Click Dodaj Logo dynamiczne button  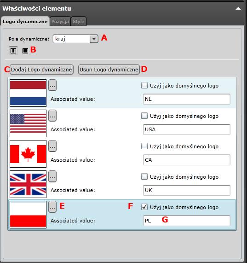[x=41, y=70]
